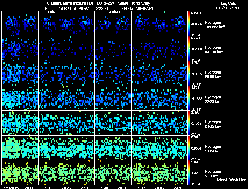Click the 20:29 time label on axis
The height and width of the screenshot is (189, 248).
point(85,187)
